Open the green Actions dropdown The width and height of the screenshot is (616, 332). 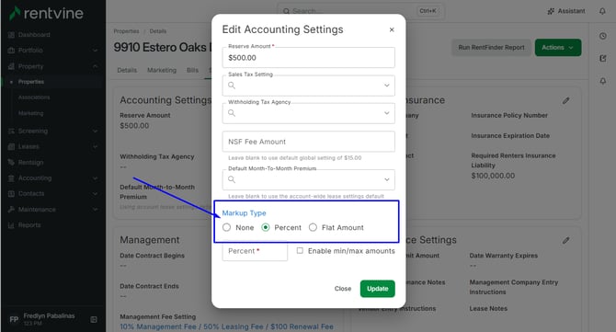tap(558, 47)
